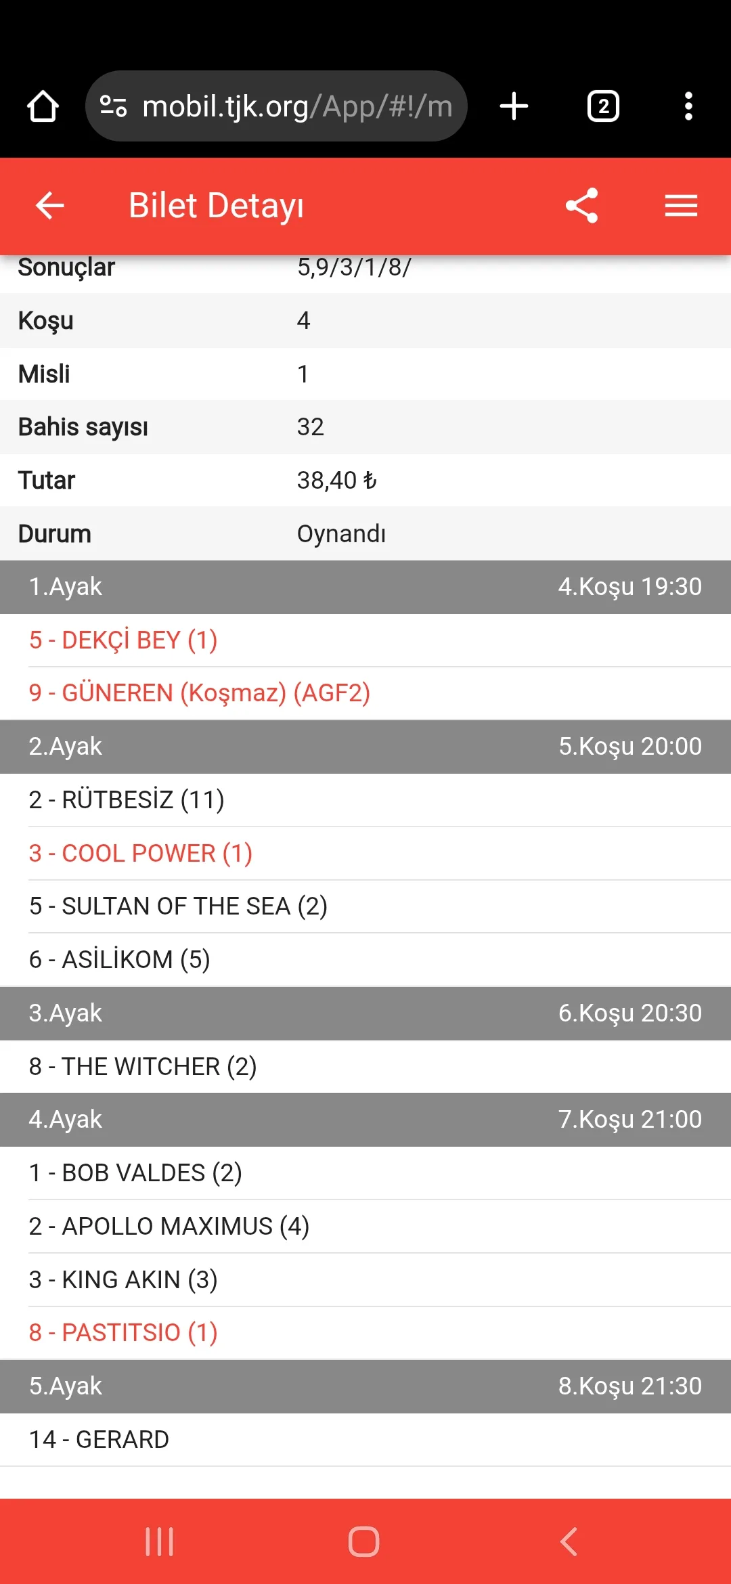Select the 5.Ayak header row
The height and width of the screenshot is (1584, 731).
coord(365,1386)
